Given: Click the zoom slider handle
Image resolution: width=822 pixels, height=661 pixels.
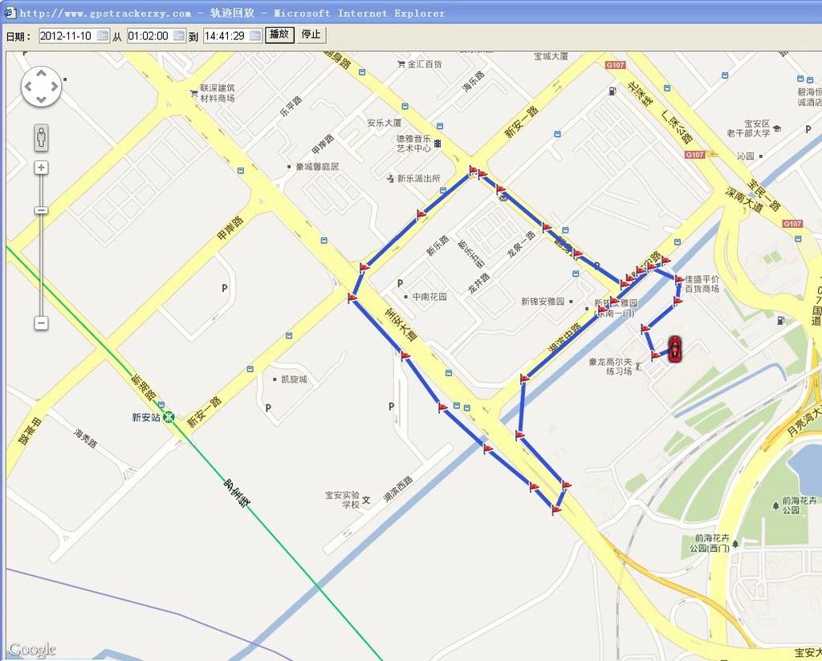Looking at the screenshot, I should pyautogui.click(x=42, y=210).
